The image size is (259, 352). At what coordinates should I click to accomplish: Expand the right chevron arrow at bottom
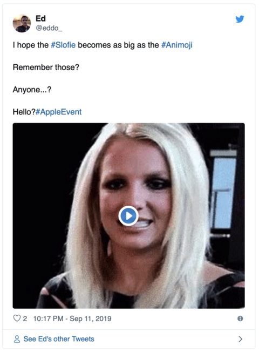click(240, 339)
